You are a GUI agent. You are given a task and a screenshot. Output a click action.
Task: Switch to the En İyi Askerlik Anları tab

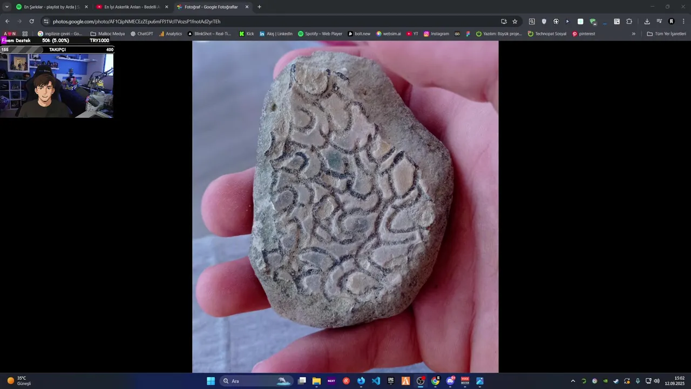click(x=132, y=7)
